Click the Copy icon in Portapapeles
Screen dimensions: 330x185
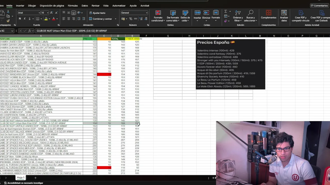point(8,16)
